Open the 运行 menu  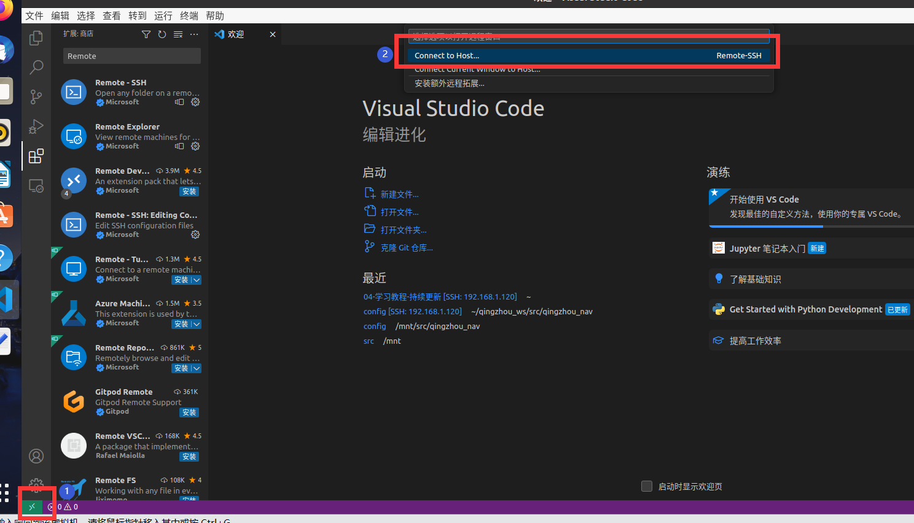tap(163, 16)
